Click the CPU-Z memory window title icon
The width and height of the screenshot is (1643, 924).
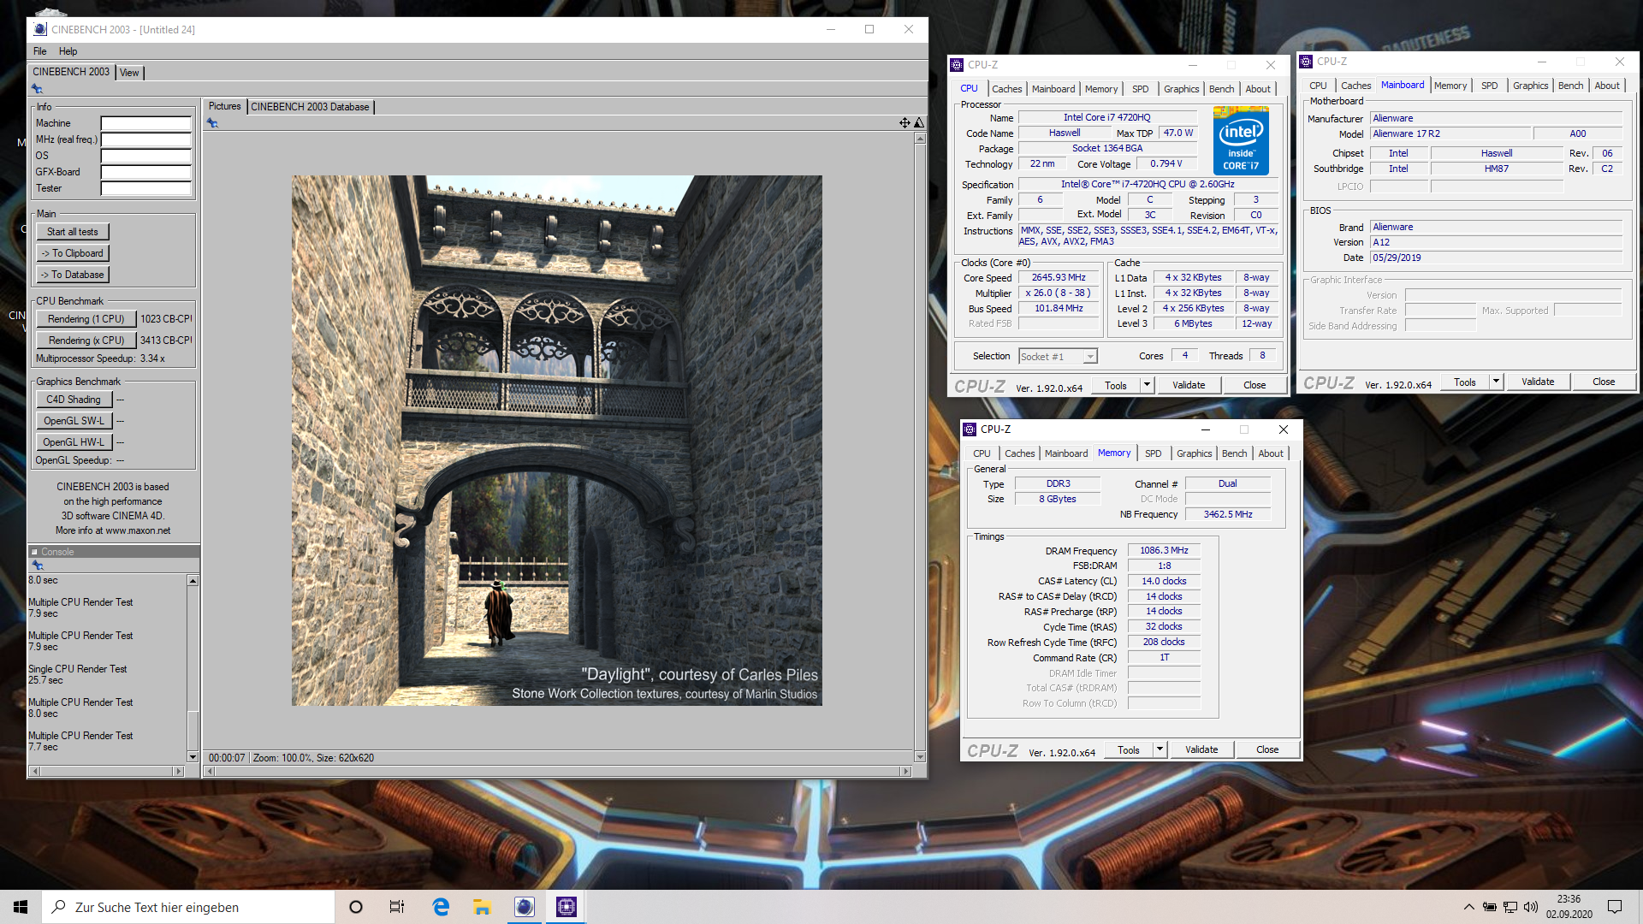[970, 429]
